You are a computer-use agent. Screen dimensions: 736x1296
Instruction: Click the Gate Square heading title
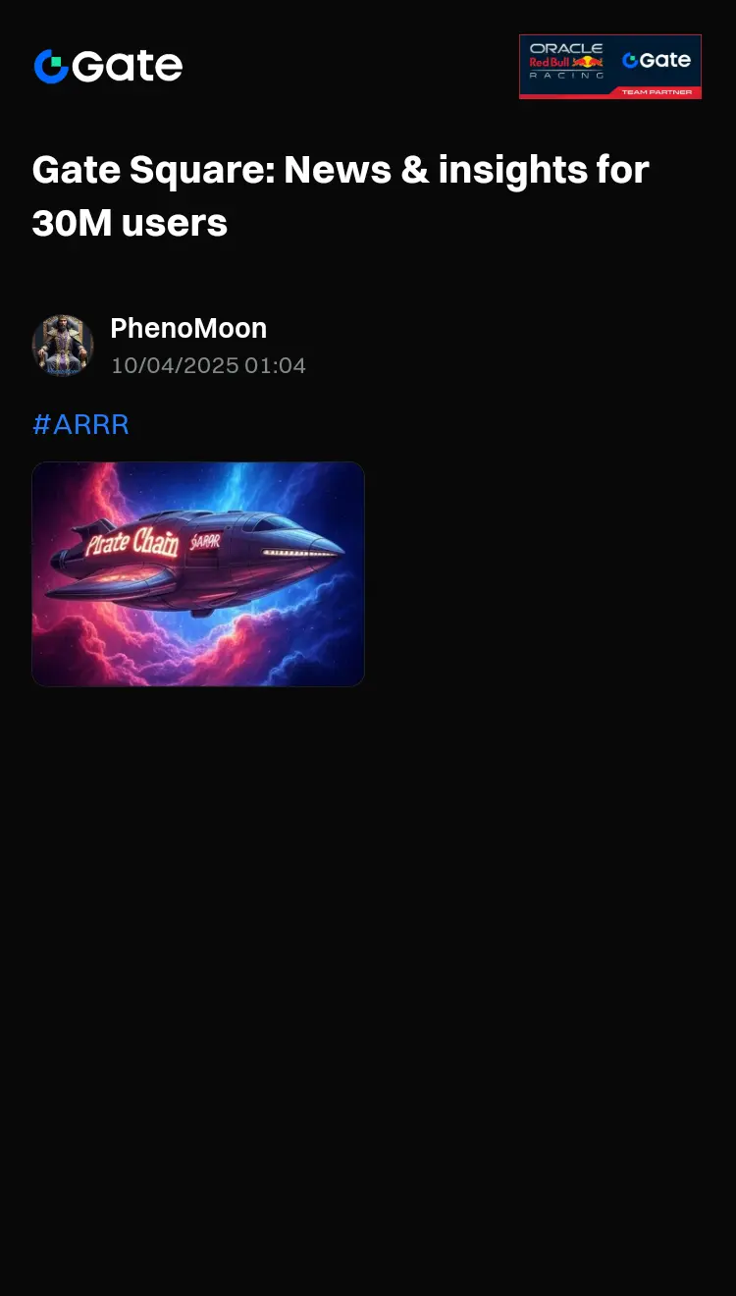pyautogui.click(x=341, y=170)
